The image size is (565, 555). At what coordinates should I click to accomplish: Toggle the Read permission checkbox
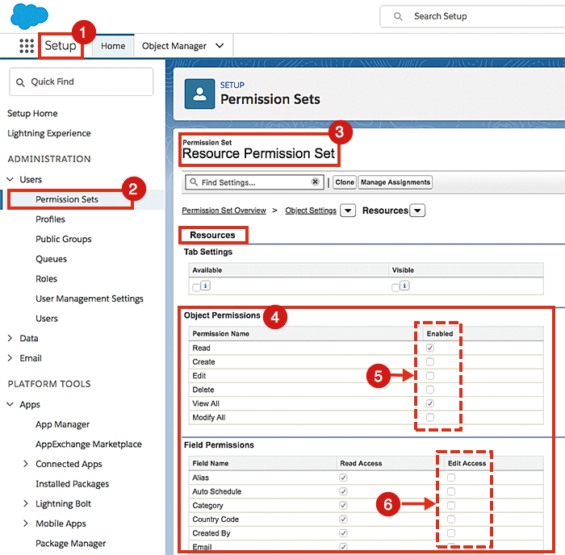[430, 348]
